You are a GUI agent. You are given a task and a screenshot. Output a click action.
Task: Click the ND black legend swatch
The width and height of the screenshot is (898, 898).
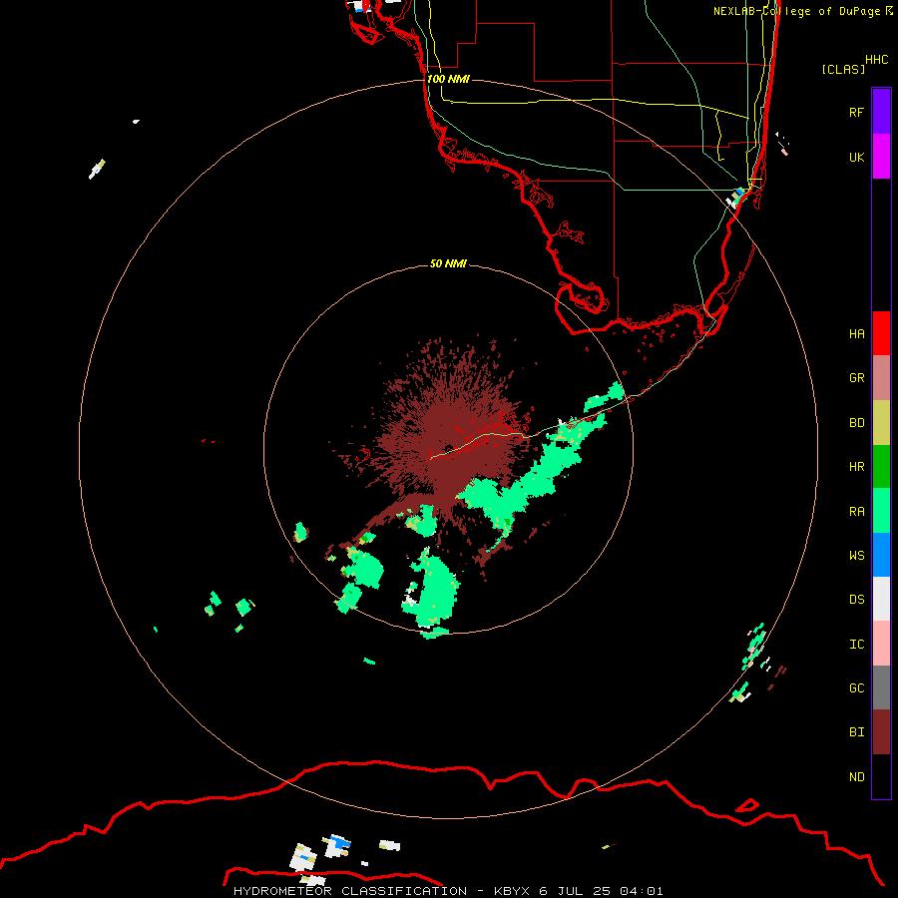coord(881,776)
